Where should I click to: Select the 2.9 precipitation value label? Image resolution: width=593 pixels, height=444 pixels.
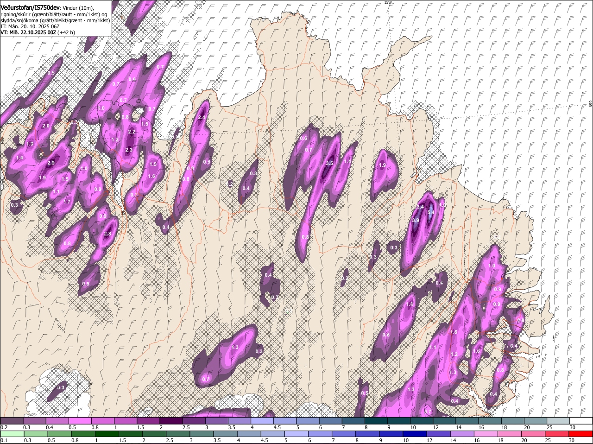[51, 163]
